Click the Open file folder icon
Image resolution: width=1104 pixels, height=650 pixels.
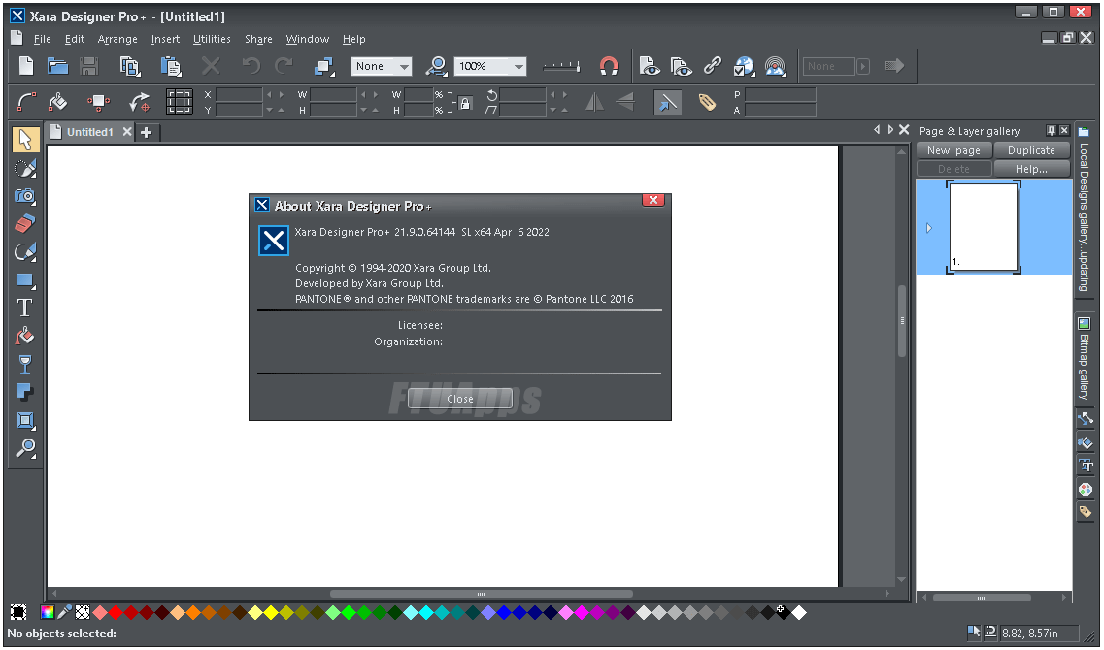pos(57,66)
